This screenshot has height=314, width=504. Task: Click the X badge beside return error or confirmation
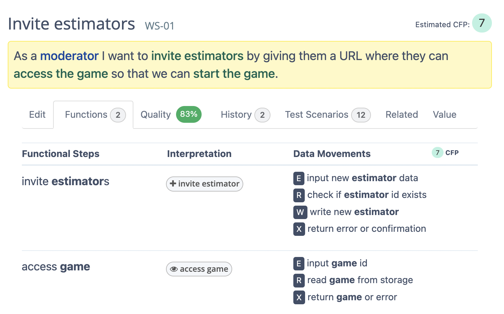coord(299,229)
